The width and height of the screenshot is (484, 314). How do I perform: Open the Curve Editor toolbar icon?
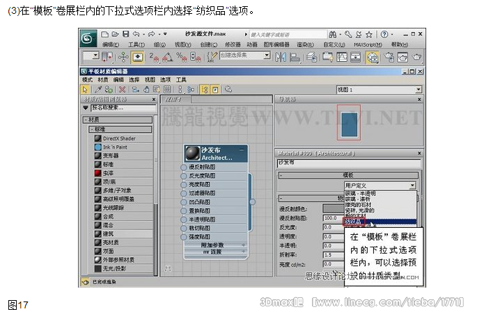point(342,57)
